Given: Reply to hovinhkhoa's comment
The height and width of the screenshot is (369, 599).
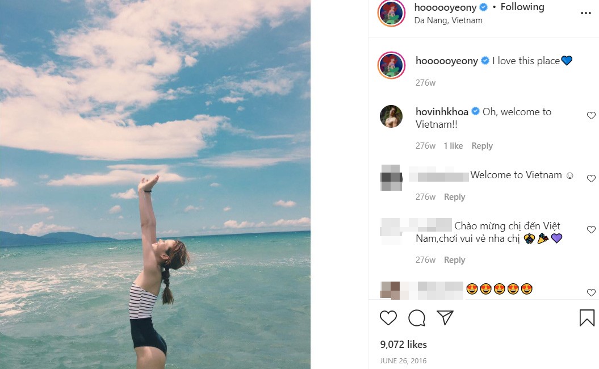Looking at the screenshot, I should point(482,146).
